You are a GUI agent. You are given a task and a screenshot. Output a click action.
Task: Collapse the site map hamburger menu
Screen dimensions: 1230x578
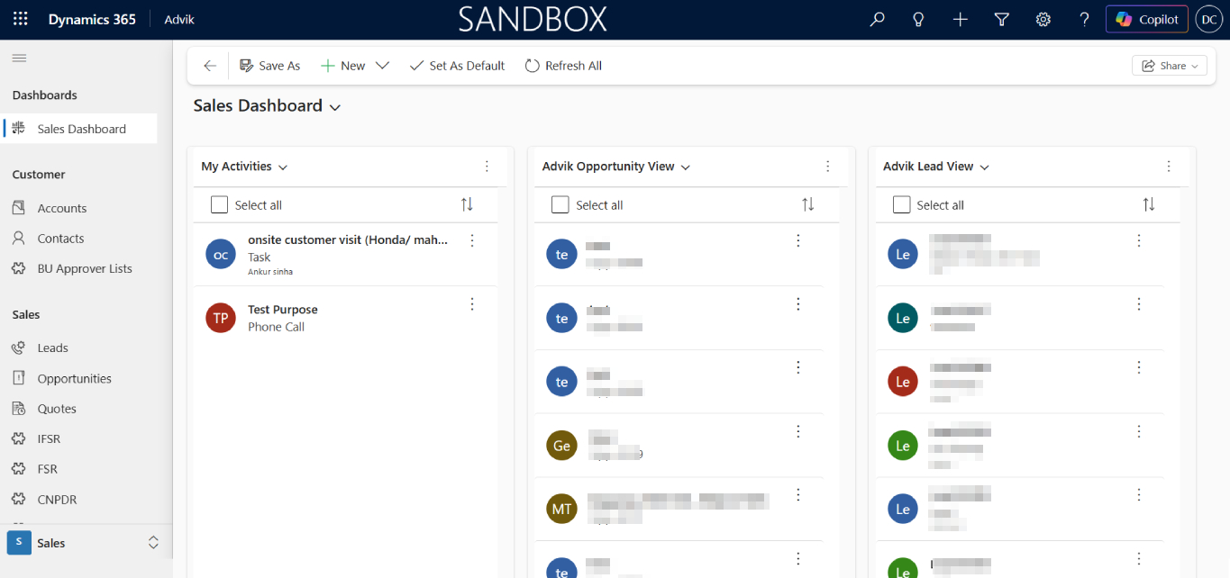point(19,58)
